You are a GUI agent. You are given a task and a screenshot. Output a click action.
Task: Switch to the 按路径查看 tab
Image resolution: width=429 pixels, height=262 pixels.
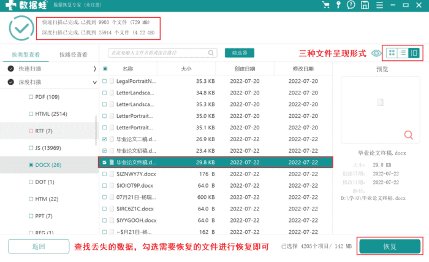(x=74, y=55)
